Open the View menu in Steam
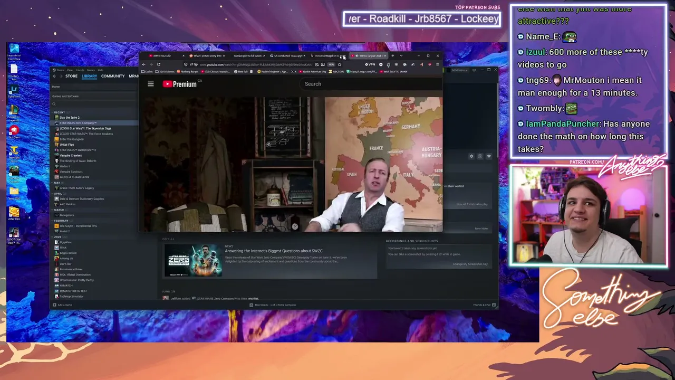675x380 pixels. tap(69, 70)
